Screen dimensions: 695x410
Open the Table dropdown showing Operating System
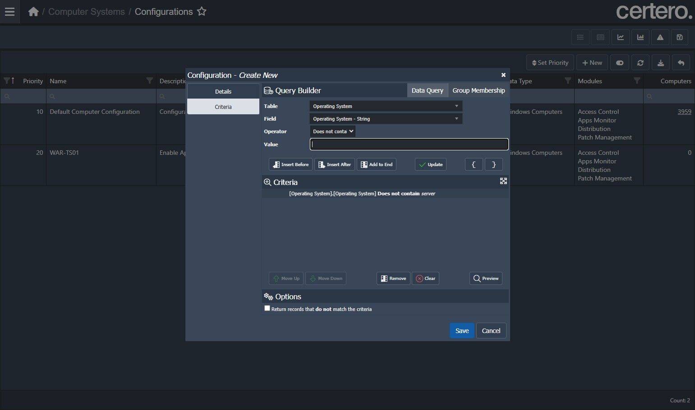pos(386,106)
